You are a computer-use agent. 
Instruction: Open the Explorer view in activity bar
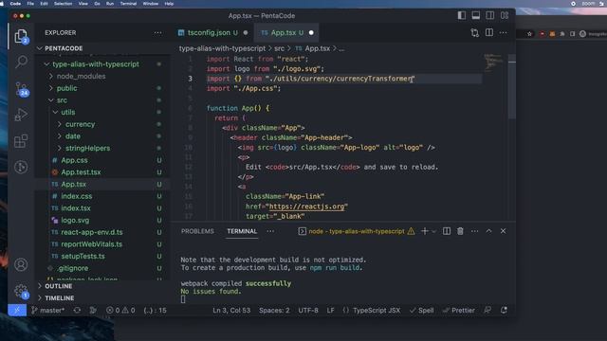(x=21, y=36)
